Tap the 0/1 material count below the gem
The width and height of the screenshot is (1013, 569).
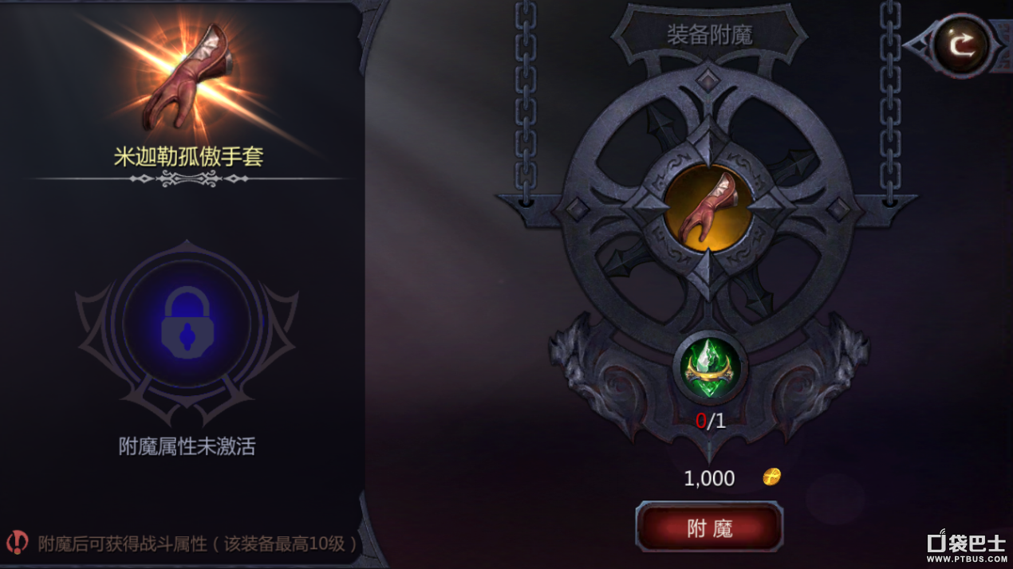(x=710, y=422)
